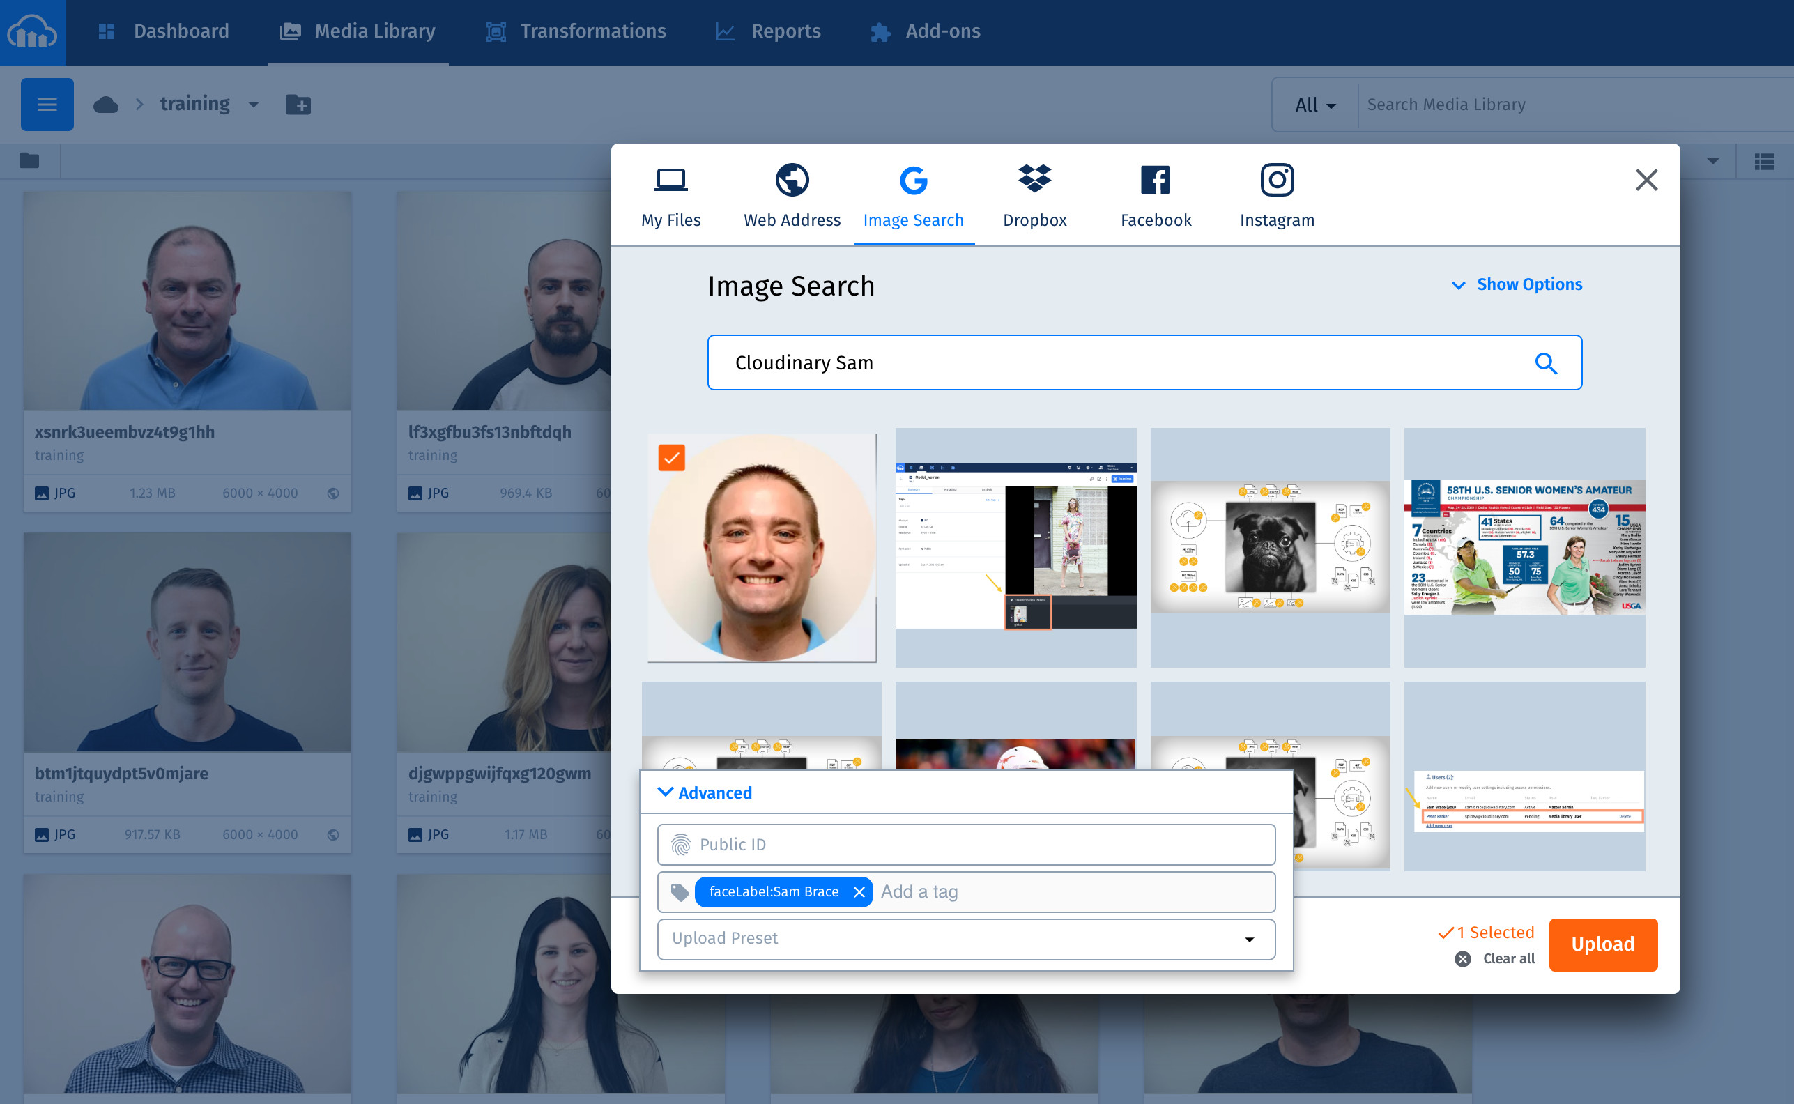The width and height of the screenshot is (1794, 1104).
Task: Choose Instagram as upload source
Action: [1276, 196]
